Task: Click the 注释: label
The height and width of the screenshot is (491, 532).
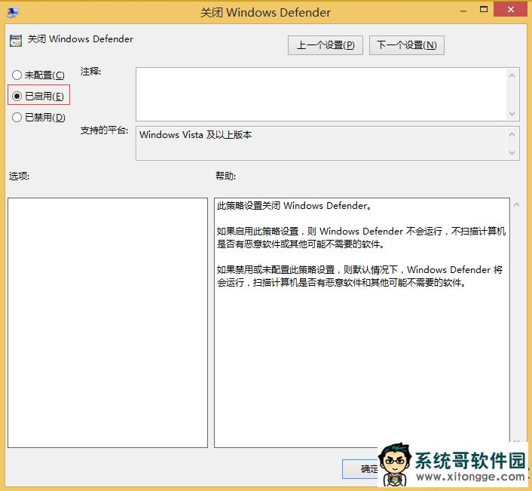Action: coord(90,72)
